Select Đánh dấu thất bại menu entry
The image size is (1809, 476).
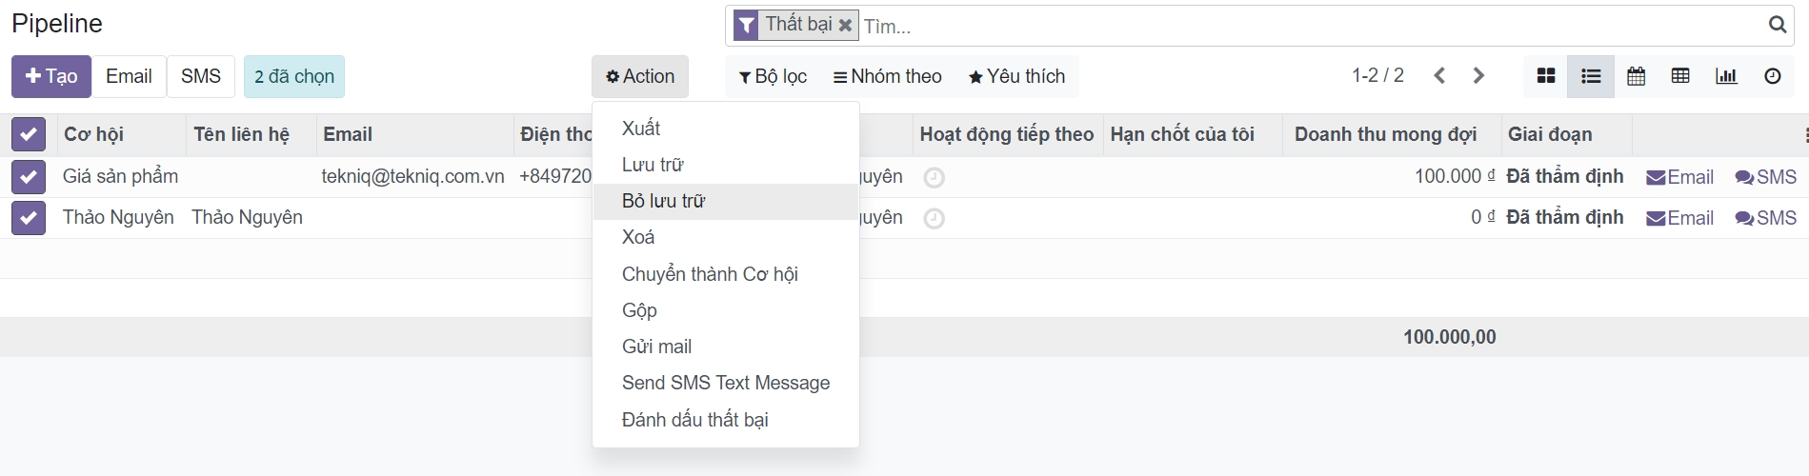(694, 420)
